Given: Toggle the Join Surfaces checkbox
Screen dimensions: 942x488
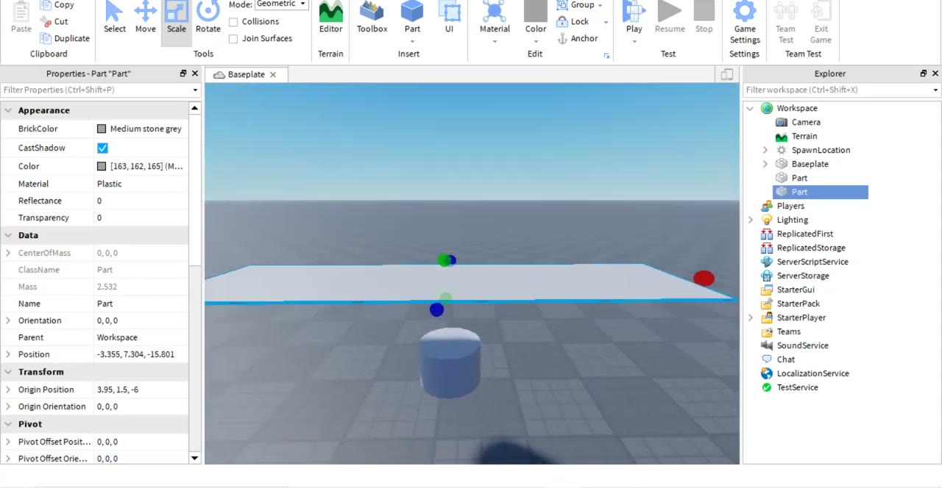Looking at the screenshot, I should tap(233, 39).
